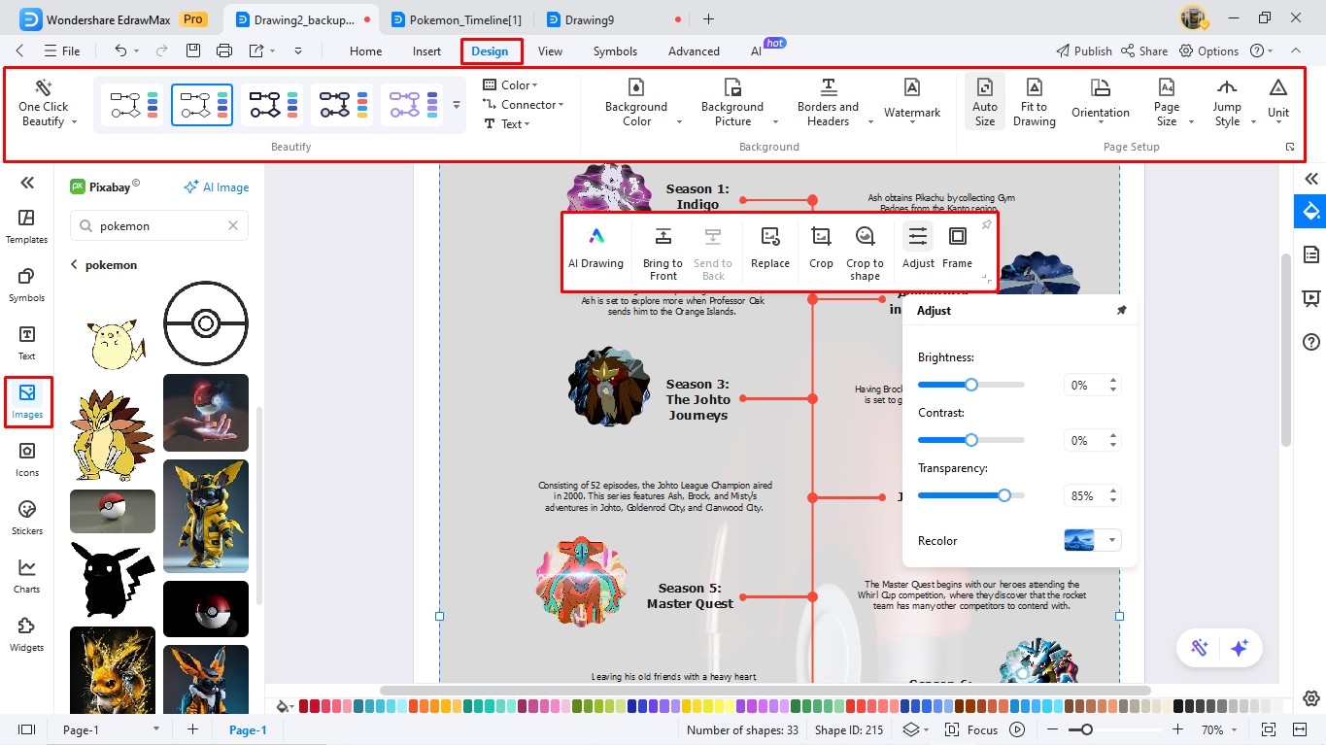Open Stickers panel in sidebar
1326x745 pixels.
(x=27, y=518)
